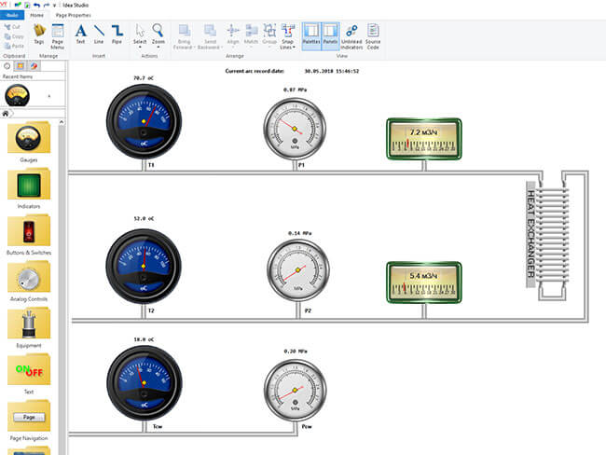606x455 pixels.
Task: Click the Bring Forward icon
Action: coord(185,31)
